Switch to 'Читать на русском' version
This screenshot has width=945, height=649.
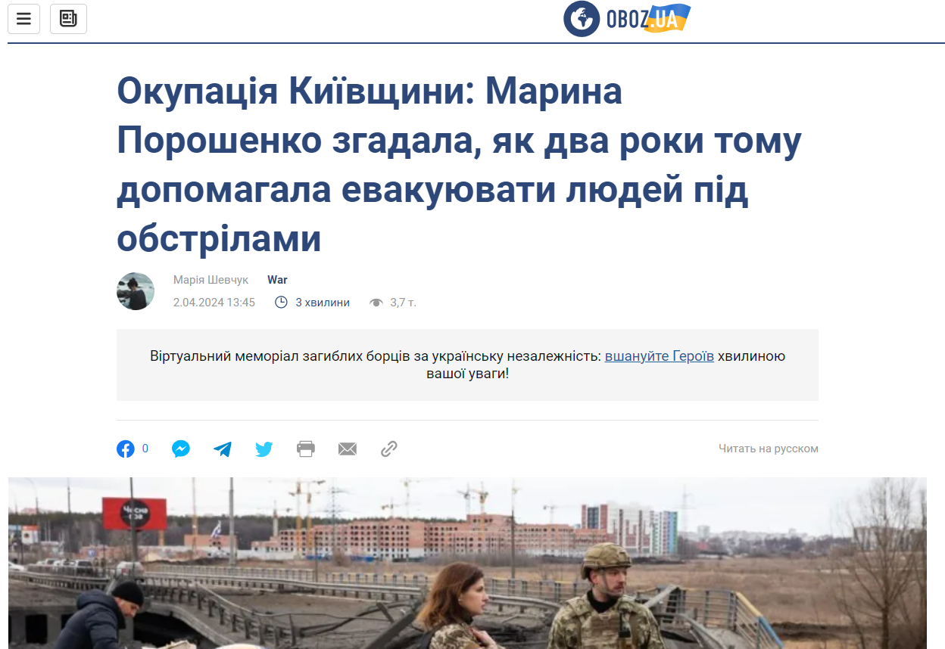pos(769,449)
